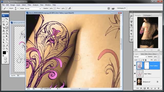
Task: Open brush Opacity slider arrow
Action: 54,8
